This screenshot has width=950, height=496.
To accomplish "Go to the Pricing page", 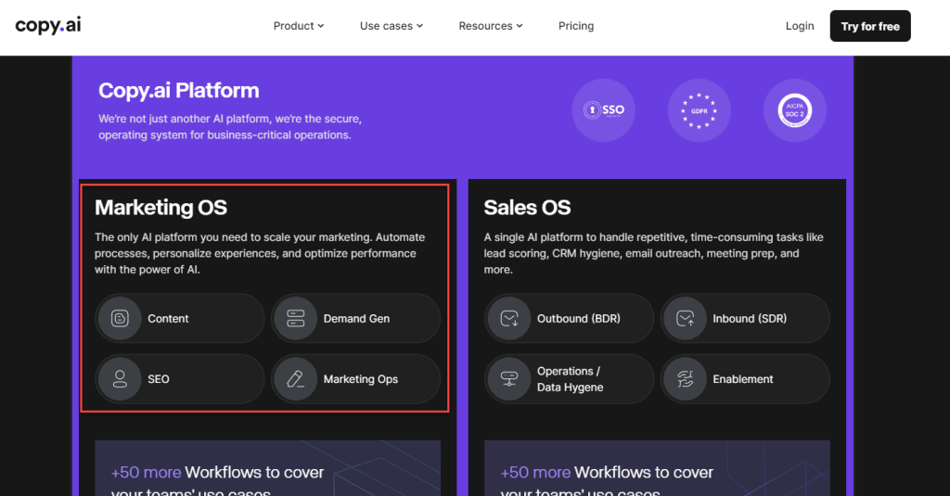I will pos(576,26).
